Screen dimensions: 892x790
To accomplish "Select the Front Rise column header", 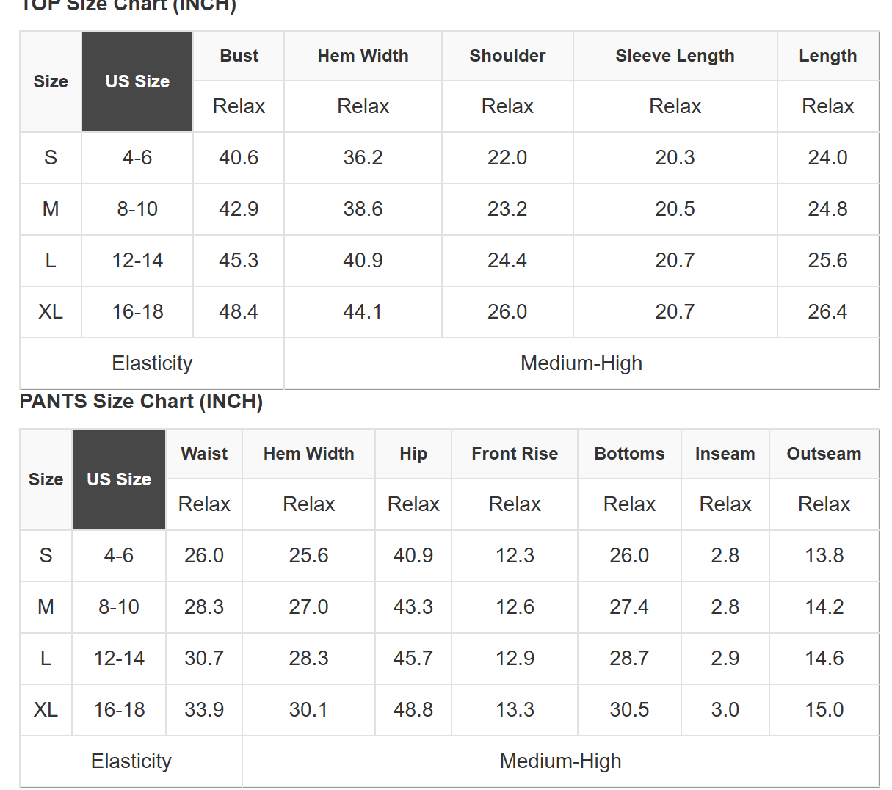I will pos(515,454).
